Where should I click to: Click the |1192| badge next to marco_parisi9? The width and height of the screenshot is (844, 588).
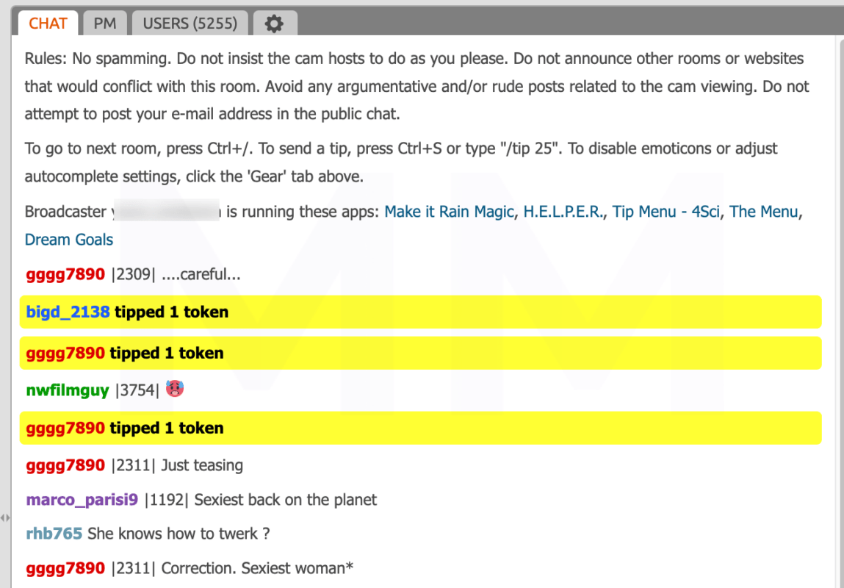point(166,500)
